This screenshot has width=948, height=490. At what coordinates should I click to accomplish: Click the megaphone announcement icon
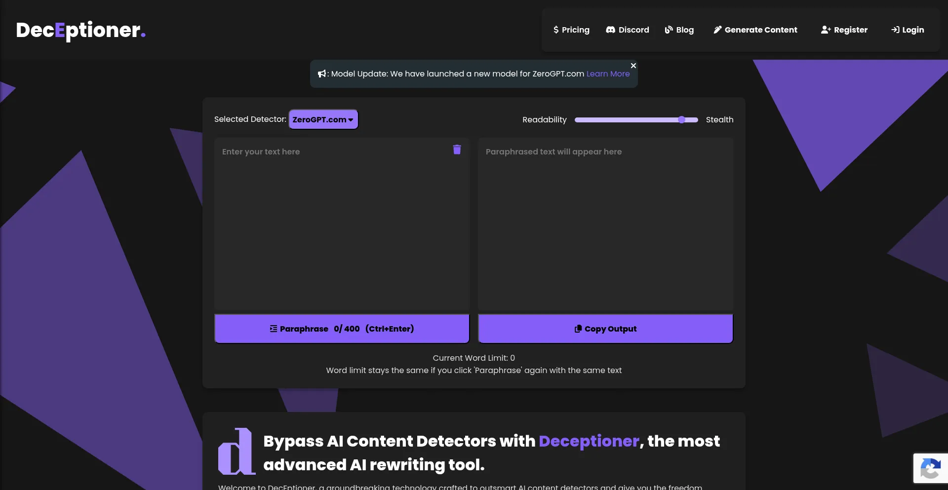pyautogui.click(x=322, y=74)
